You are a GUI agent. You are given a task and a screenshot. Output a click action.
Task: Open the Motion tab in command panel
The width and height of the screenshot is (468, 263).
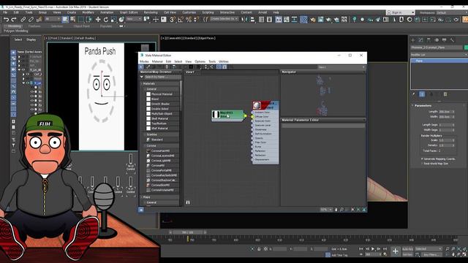point(437,40)
